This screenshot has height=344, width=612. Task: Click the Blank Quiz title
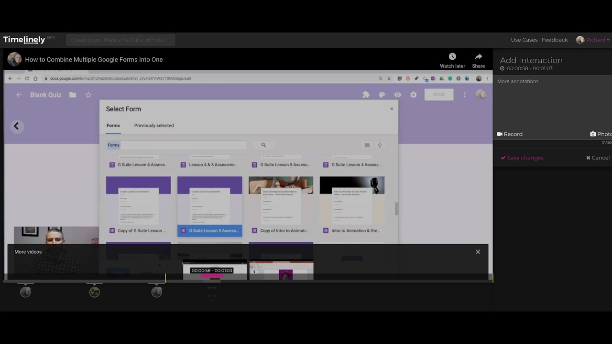click(x=46, y=95)
